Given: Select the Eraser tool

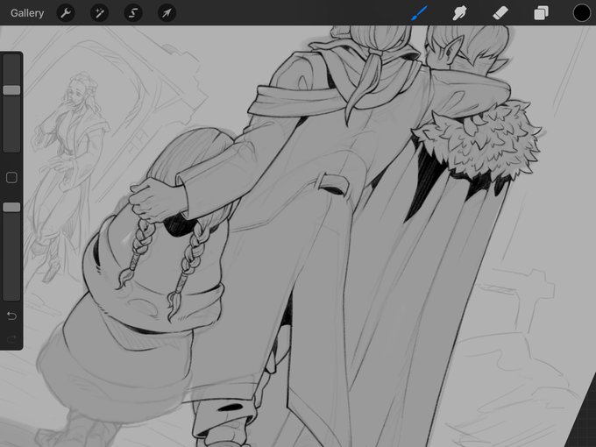Looking at the screenshot, I should 500,13.
